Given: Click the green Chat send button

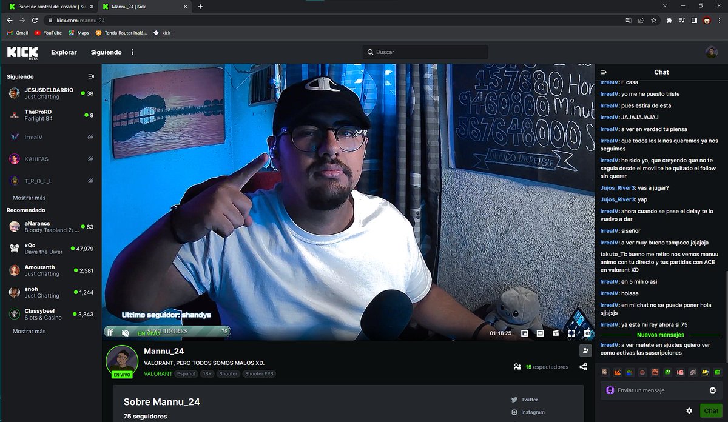Looking at the screenshot, I should tap(711, 410).
